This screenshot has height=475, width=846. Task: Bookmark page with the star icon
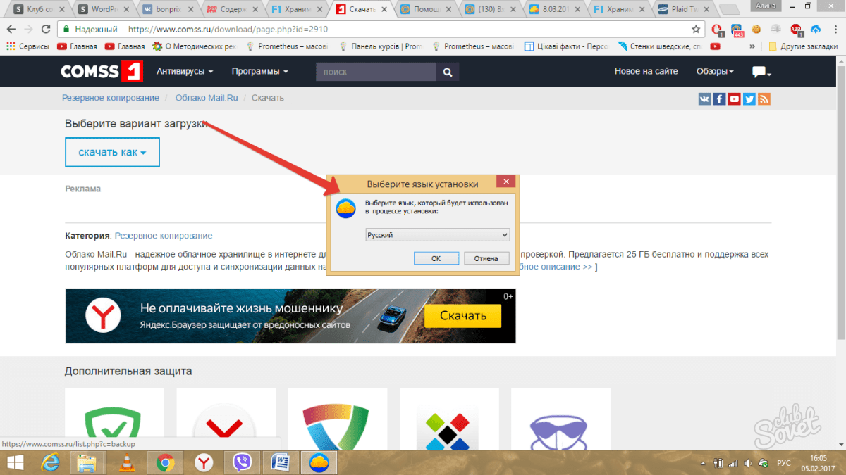click(696, 30)
